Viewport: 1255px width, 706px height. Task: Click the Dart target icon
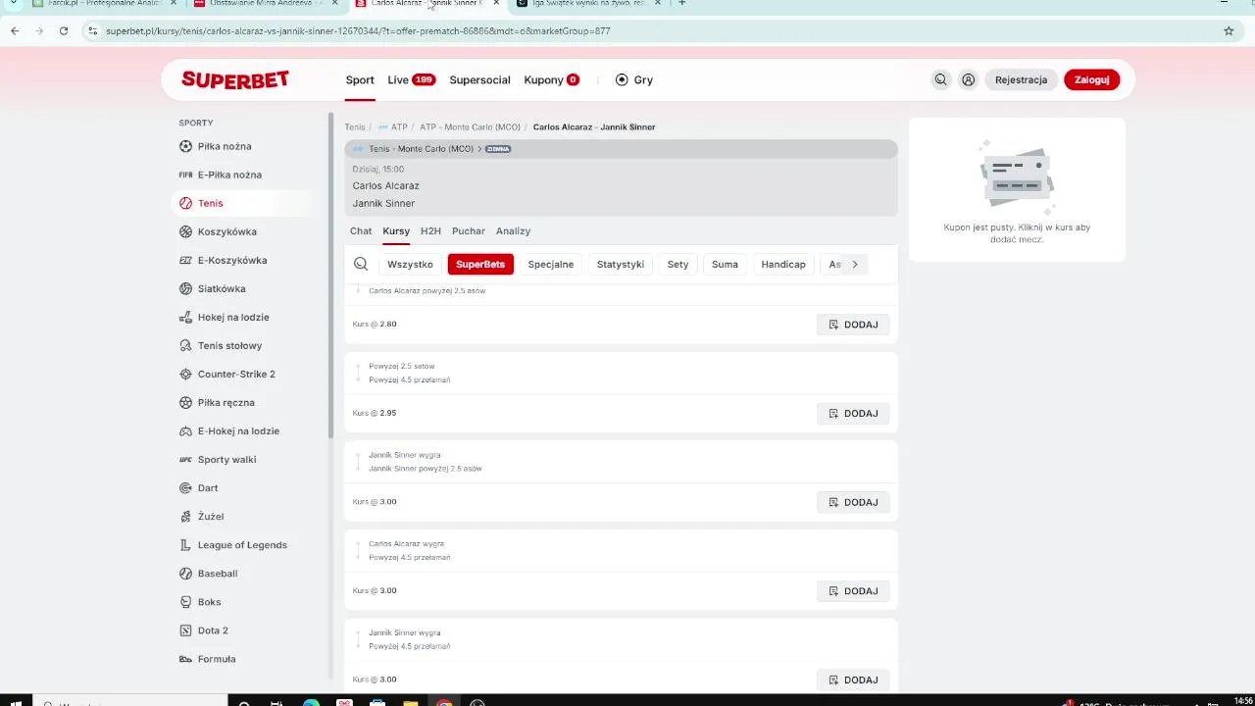[x=185, y=487]
